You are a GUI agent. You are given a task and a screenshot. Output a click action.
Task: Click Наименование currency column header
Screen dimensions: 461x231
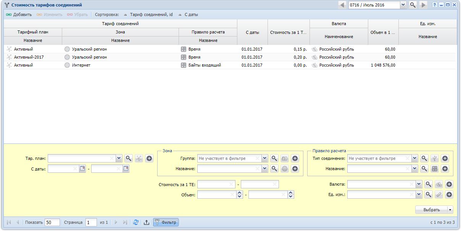[339, 37]
